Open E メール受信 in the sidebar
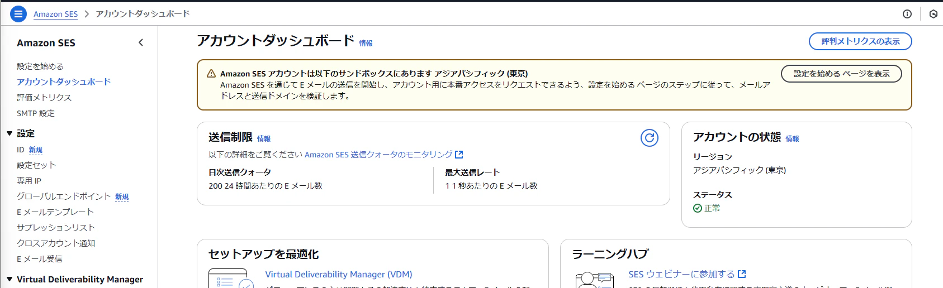 [40, 259]
